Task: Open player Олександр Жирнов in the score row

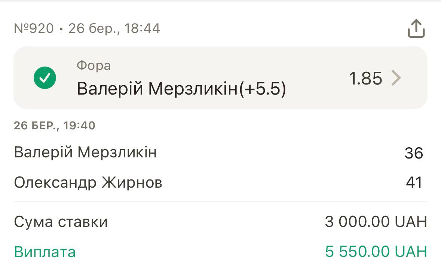Action: coord(88,183)
